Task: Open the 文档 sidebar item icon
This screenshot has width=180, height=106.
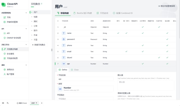Action: point(4,17)
